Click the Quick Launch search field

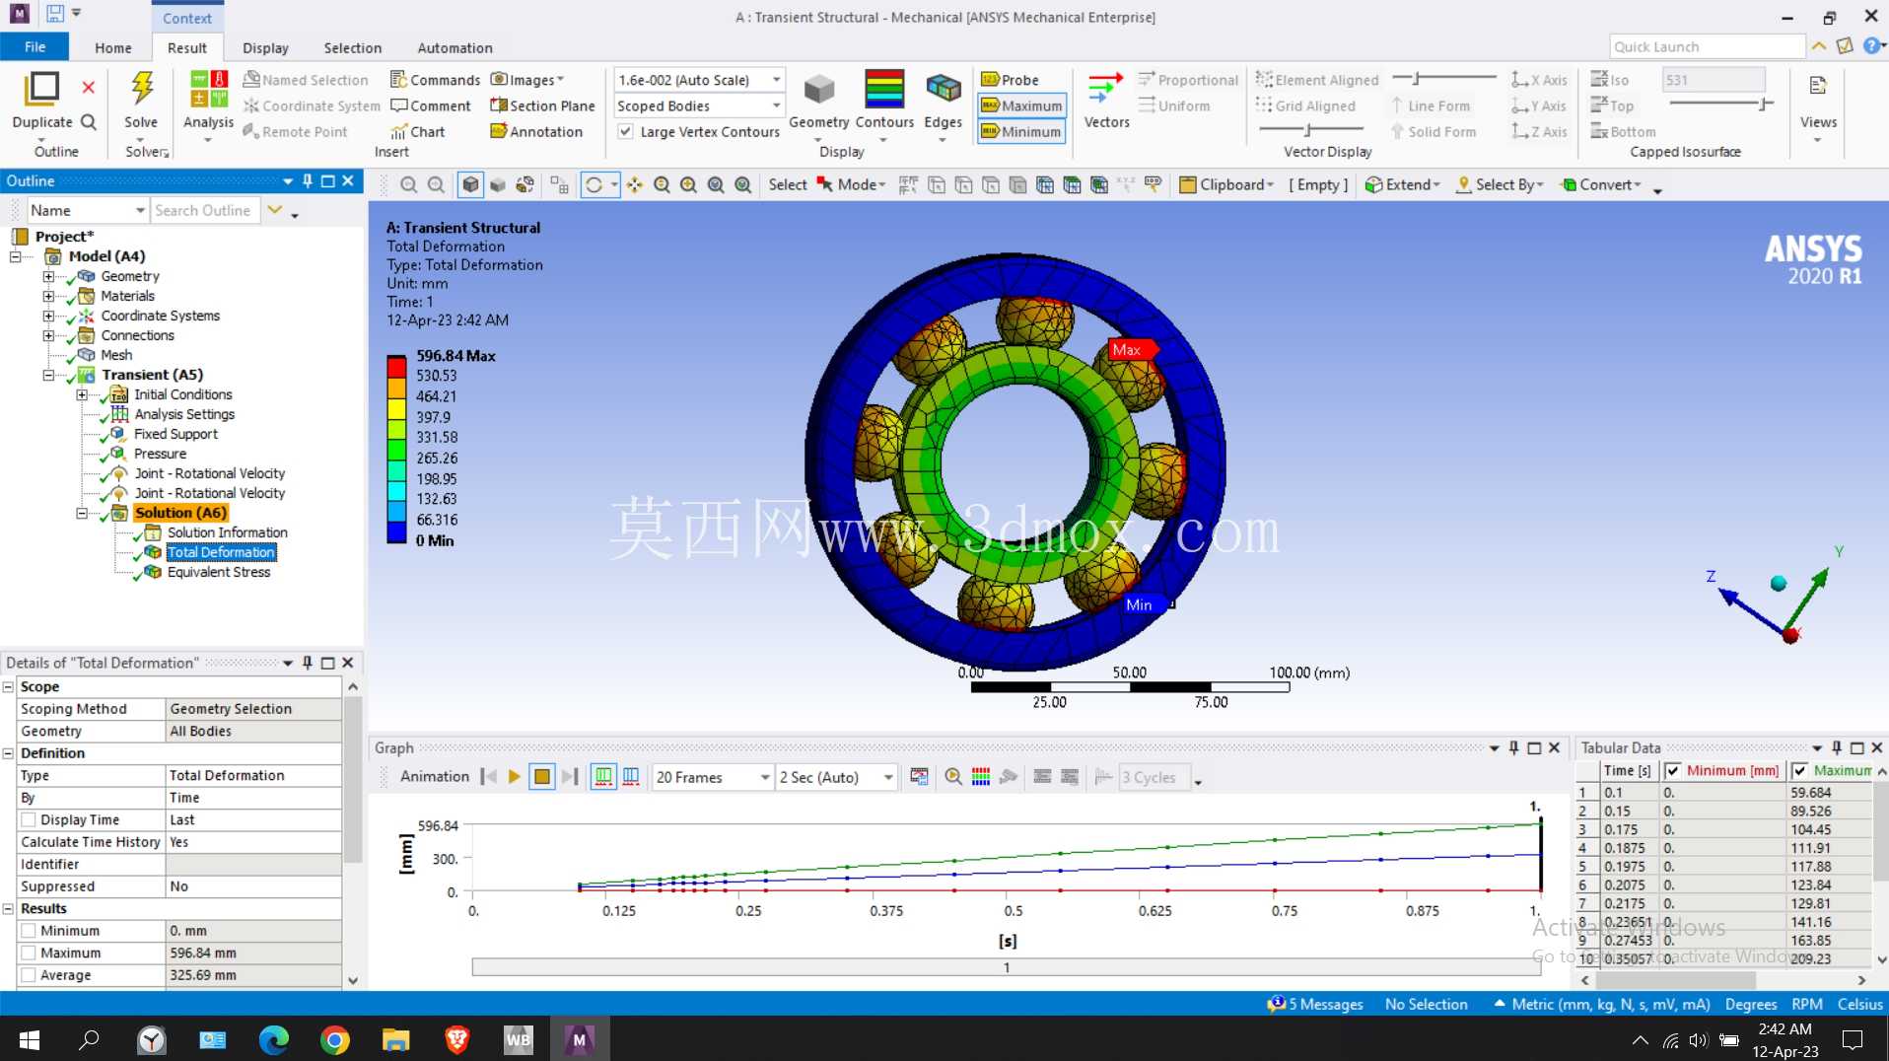1707,46
